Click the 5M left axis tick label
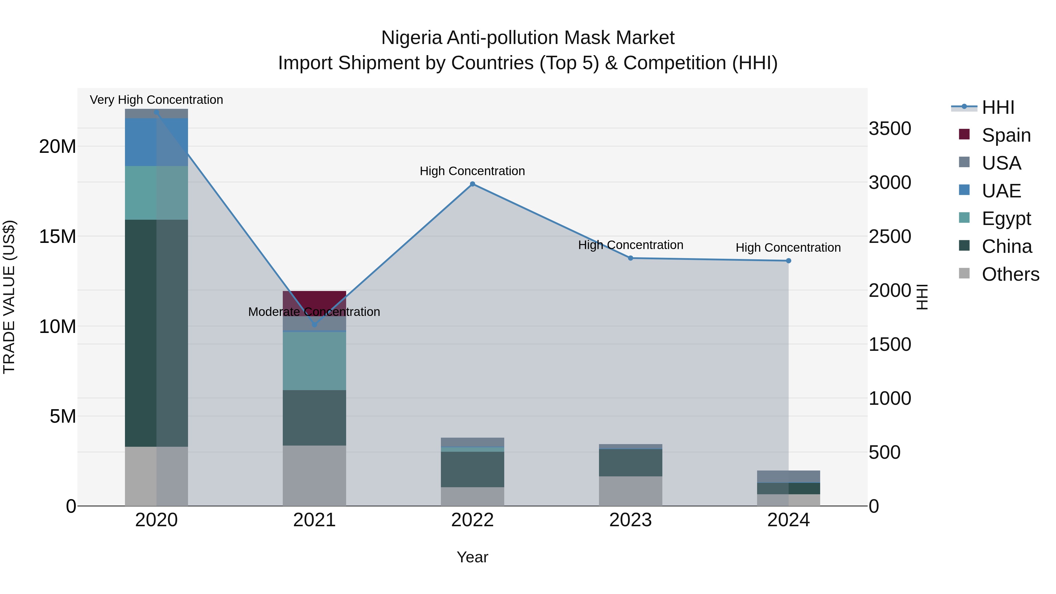The width and height of the screenshot is (1056, 594). coord(63,417)
